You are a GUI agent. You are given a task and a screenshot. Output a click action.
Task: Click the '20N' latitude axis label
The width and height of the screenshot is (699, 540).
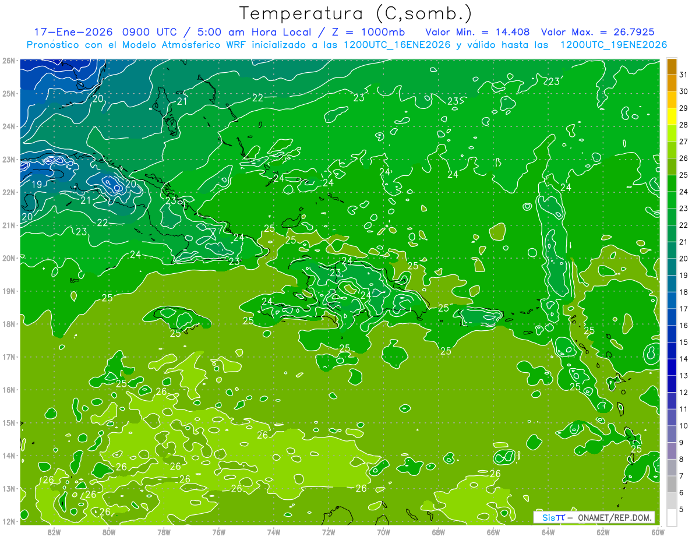pyautogui.click(x=8, y=258)
